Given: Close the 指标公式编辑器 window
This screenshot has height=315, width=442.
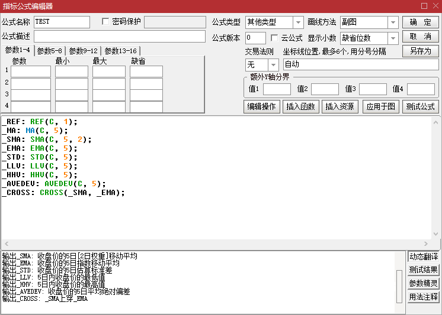Looking at the screenshot, I should pyautogui.click(x=434, y=6).
